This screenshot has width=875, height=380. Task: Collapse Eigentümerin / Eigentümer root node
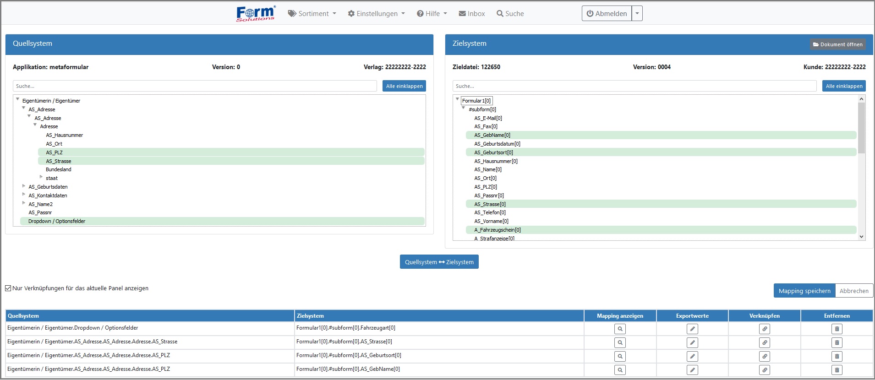coord(18,99)
